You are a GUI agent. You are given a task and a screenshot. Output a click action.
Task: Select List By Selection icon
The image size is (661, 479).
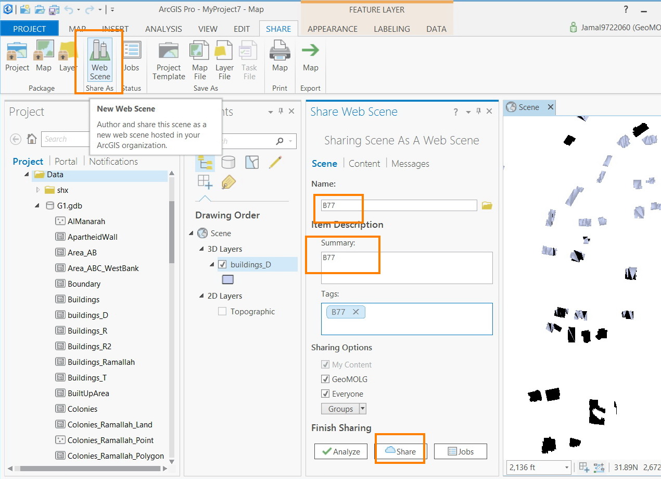[252, 163]
